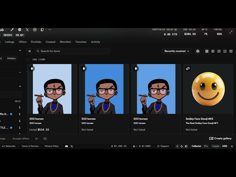The image size is (236, 177).
Task: Open the Listings tab
Action: 10,42
